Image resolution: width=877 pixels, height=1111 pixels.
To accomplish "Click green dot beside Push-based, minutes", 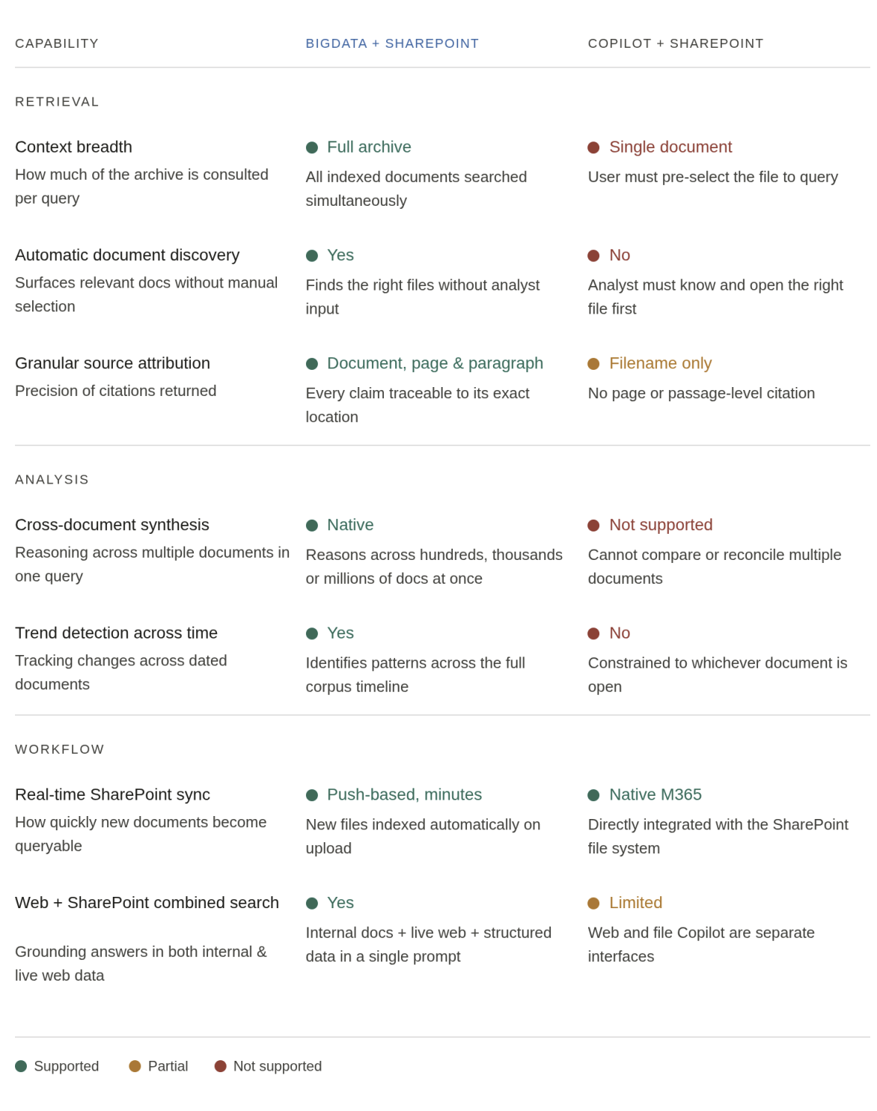I will point(312,795).
